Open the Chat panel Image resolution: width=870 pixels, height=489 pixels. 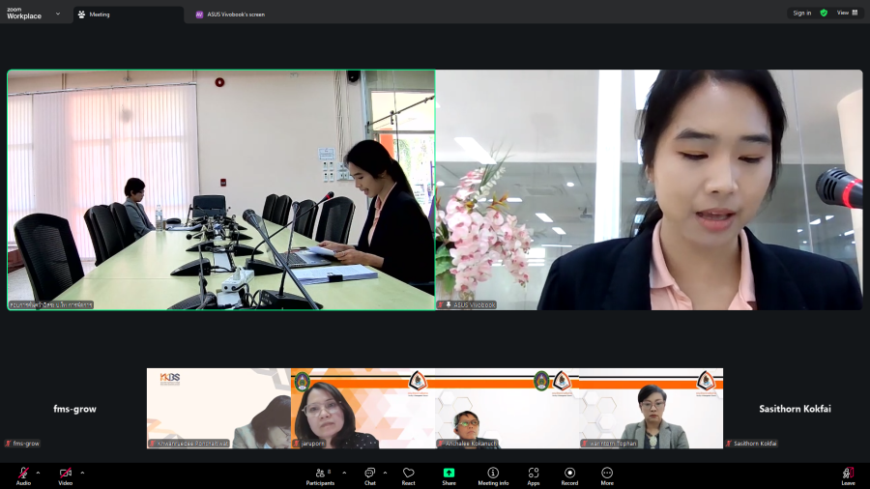(370, 475)
